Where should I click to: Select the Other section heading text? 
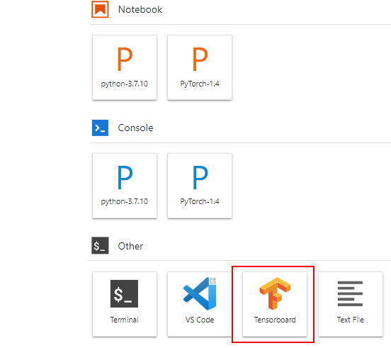click(x=130, y=246)
